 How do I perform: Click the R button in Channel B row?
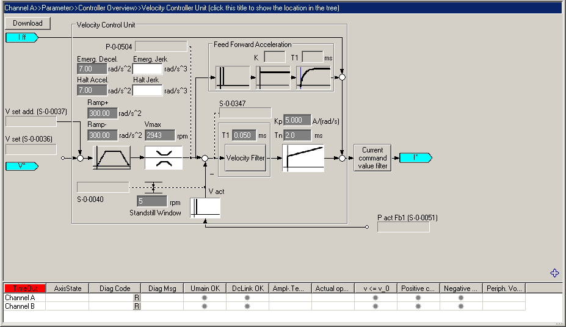pos(136,306)
